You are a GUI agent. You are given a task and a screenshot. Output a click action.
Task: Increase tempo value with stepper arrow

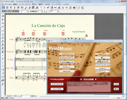point(58,11)
